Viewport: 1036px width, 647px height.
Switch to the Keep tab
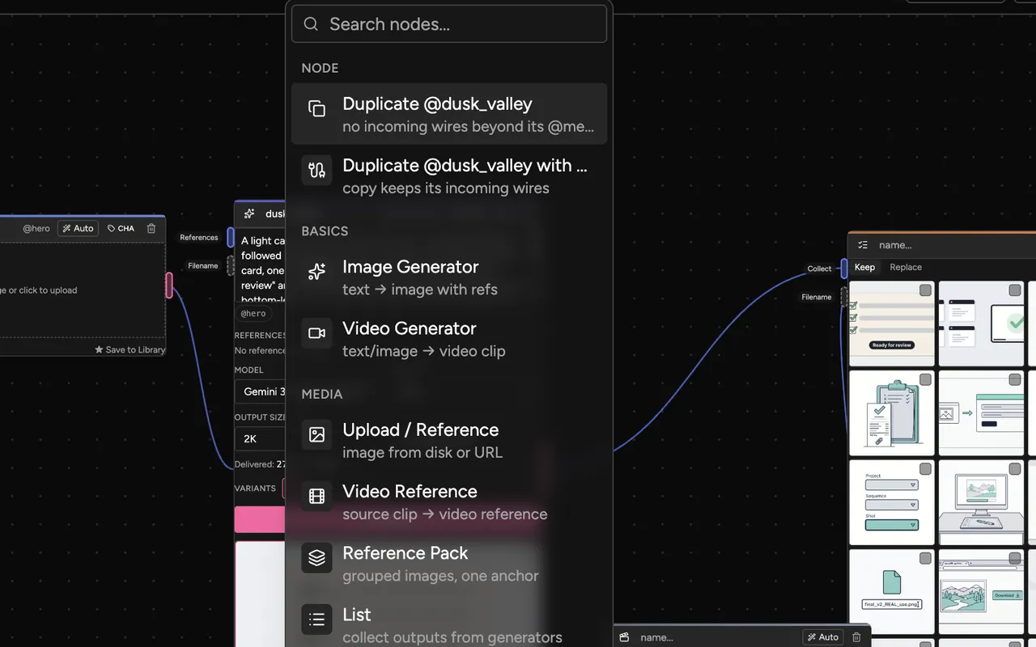[864, 267]
